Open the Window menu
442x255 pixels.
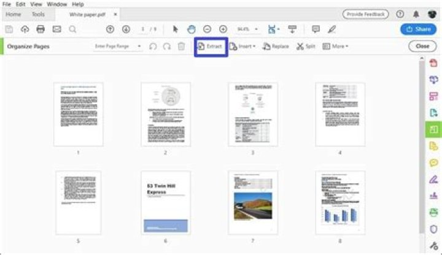(x=56, y=4)
